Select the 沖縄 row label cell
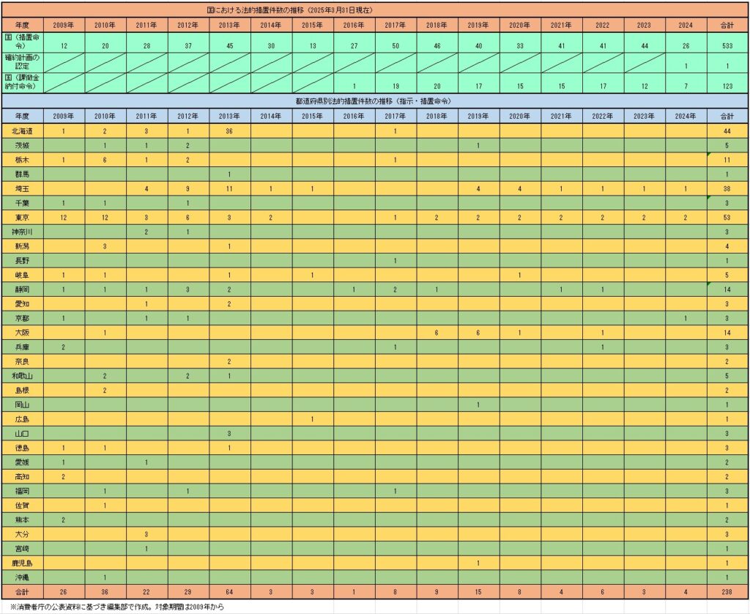The width and height of the screenshot is (750, 614). [22, 577]
